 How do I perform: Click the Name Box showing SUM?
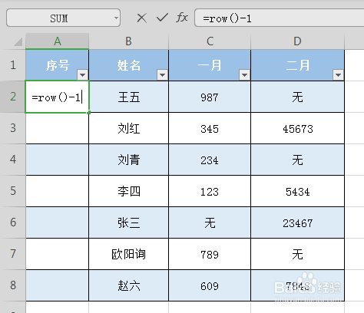pyautogui.click(x=63, y=18)
